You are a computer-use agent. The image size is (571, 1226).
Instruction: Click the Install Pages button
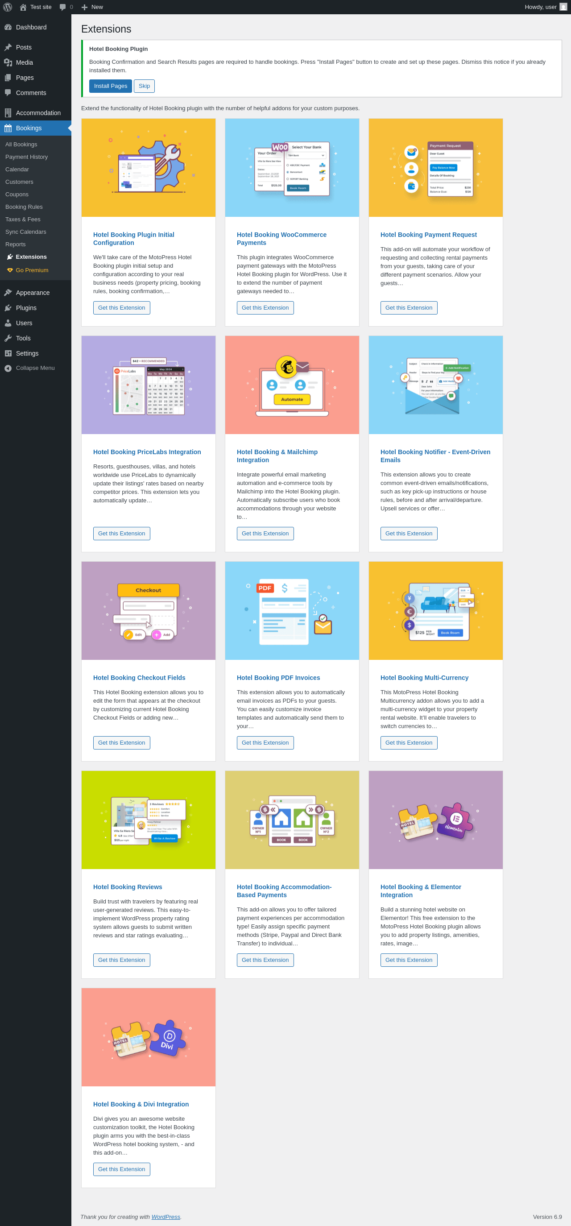point(110,86)
